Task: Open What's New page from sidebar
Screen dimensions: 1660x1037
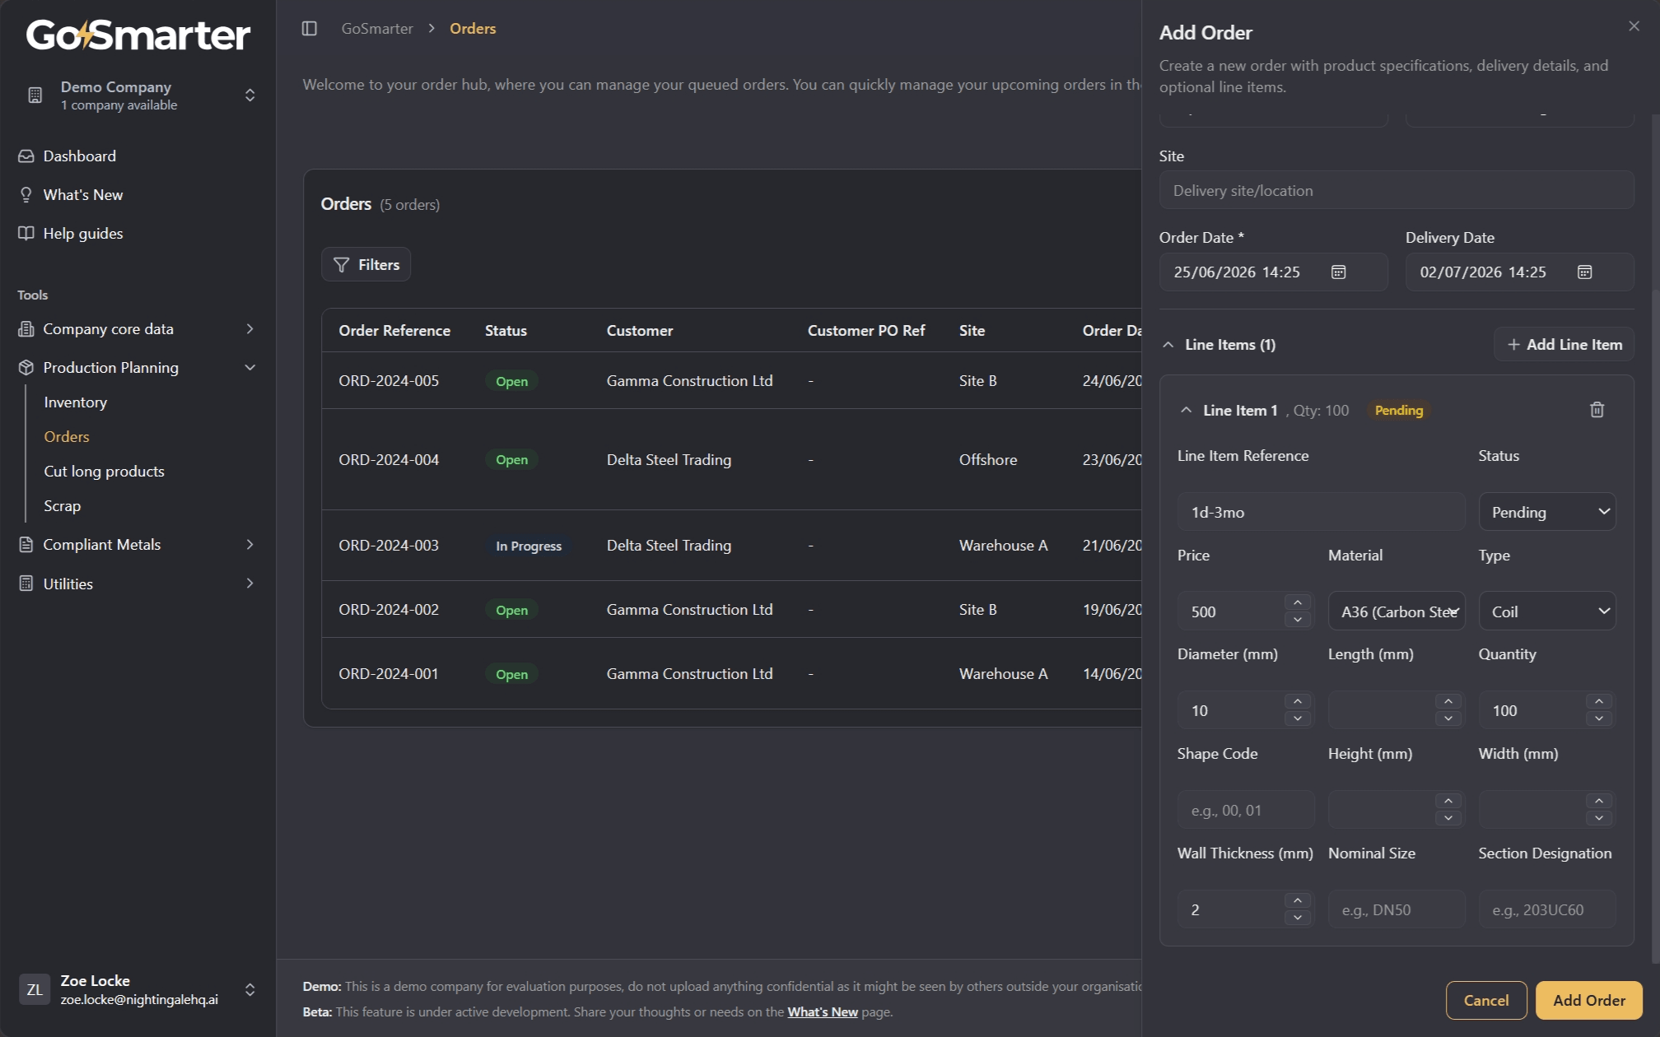Action: pos(82,195)
